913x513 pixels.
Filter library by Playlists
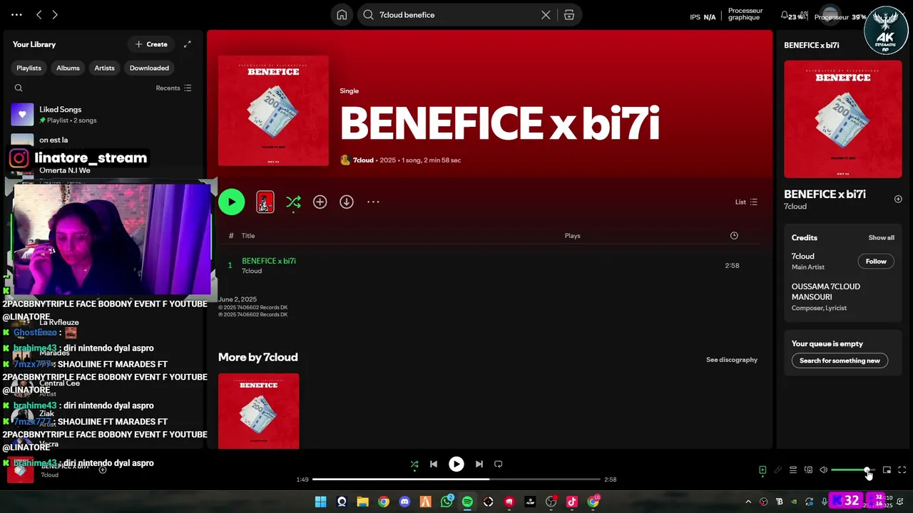click(29, 68)
